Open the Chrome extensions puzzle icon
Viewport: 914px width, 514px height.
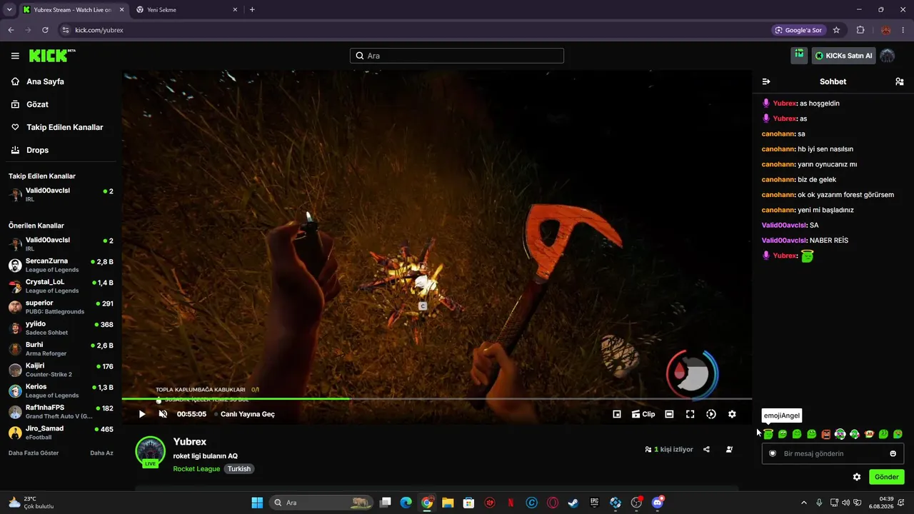coord(860,30)
